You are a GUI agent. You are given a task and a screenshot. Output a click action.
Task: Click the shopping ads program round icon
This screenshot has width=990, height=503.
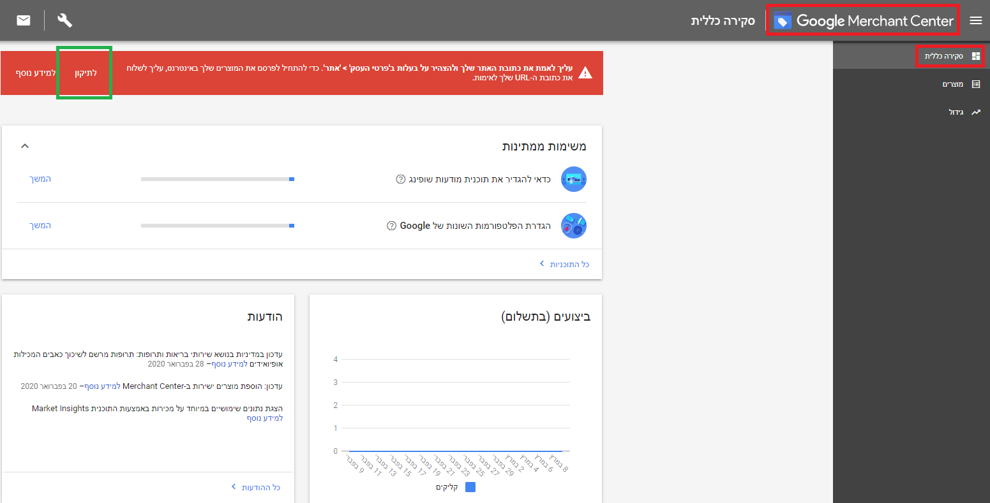573,179
